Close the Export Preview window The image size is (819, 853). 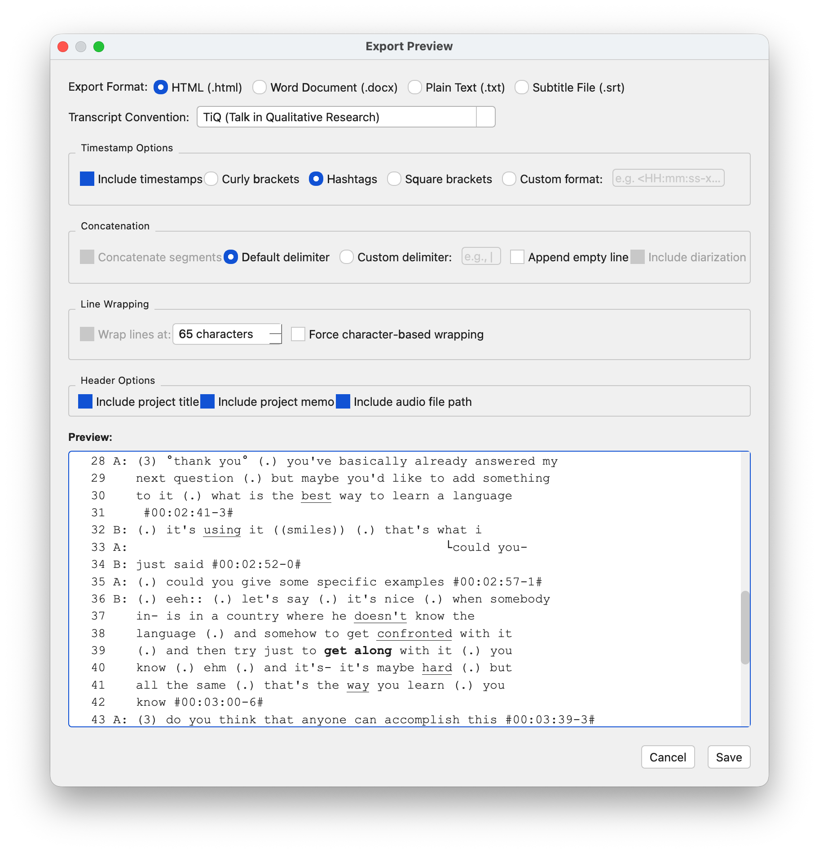tap(63, 47)
